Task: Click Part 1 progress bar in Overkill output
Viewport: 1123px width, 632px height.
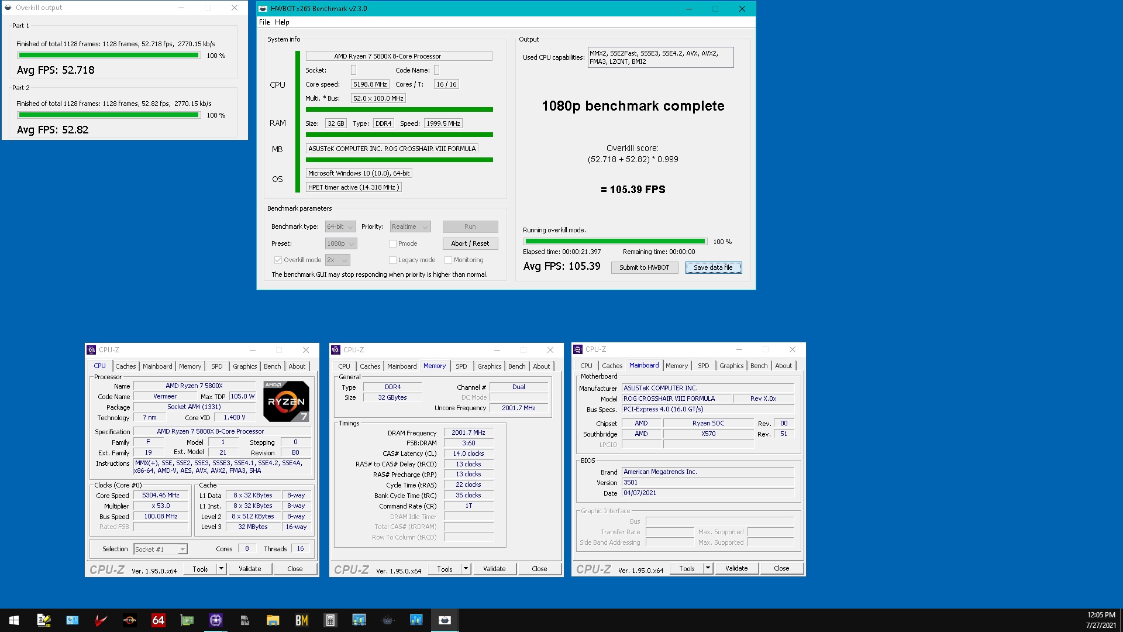Action: coord(108,56)
